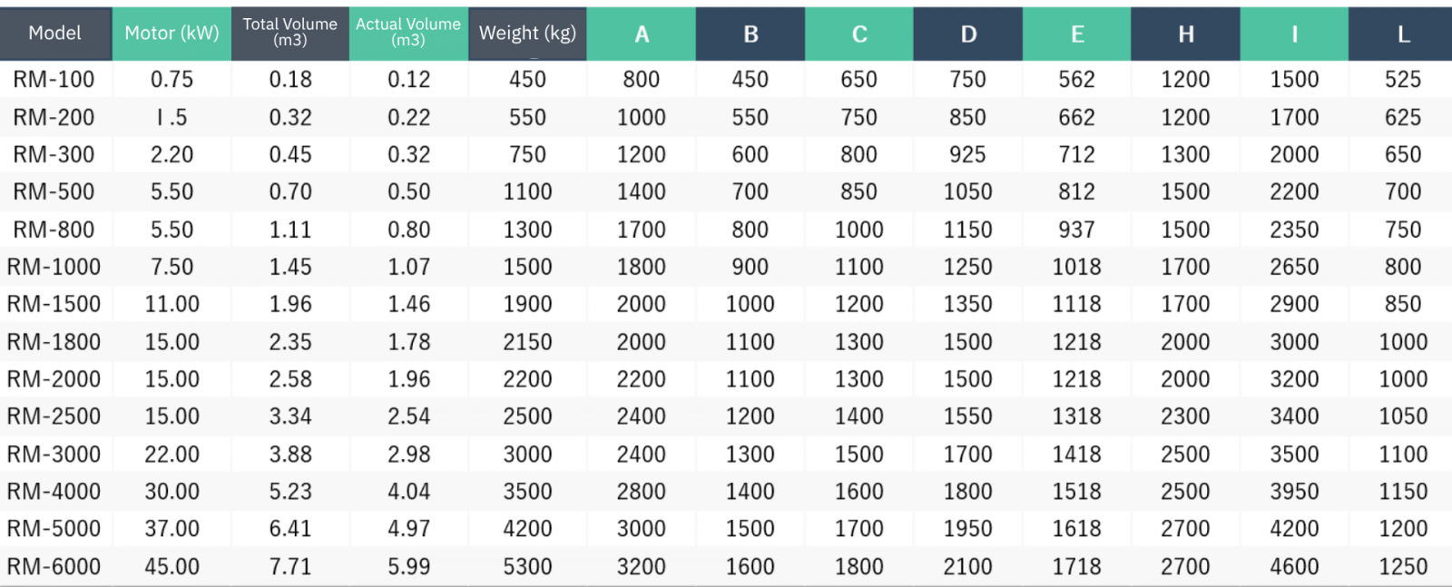
Task: Click weight value 5300
Action: pos(527,567)
